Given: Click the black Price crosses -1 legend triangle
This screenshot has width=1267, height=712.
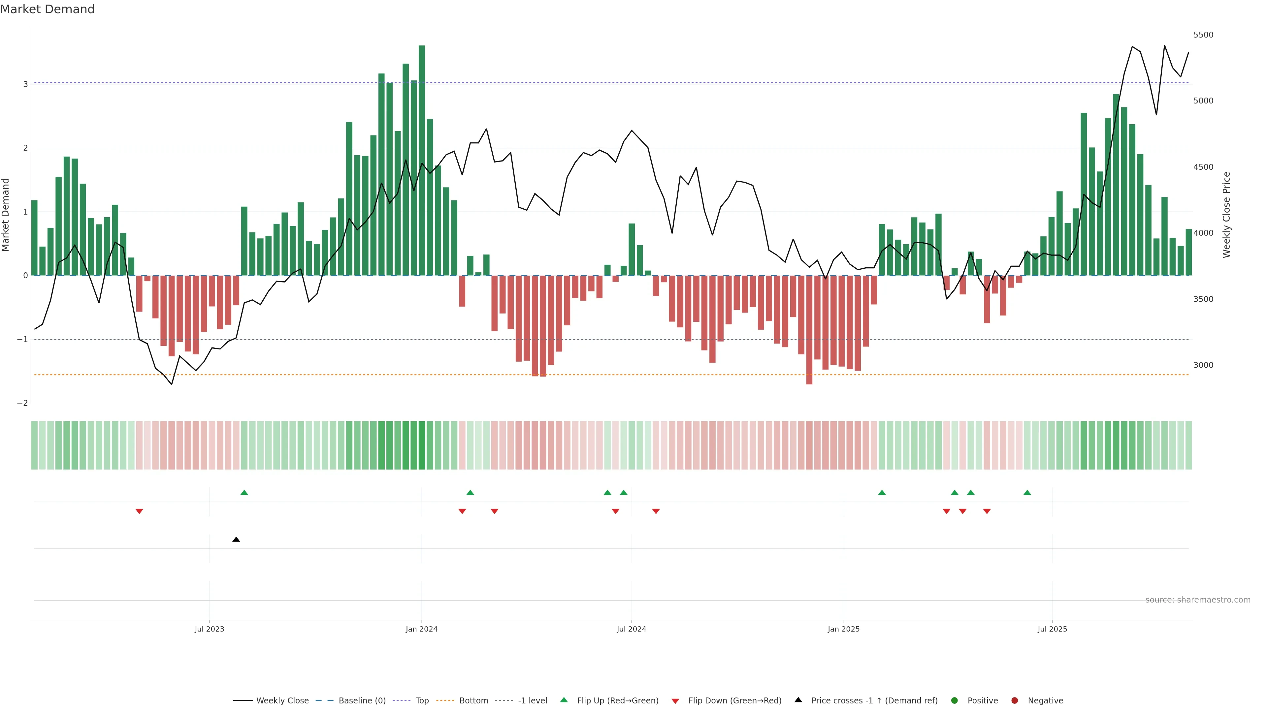Looking at the screenshot, I should click(798, 700).
